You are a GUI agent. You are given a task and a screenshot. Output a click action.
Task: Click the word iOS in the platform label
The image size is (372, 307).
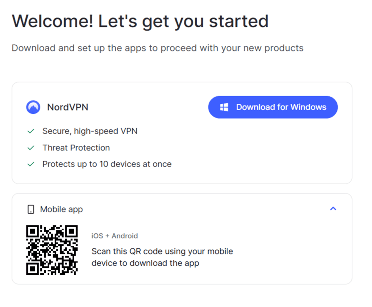(x=97, y=236)
